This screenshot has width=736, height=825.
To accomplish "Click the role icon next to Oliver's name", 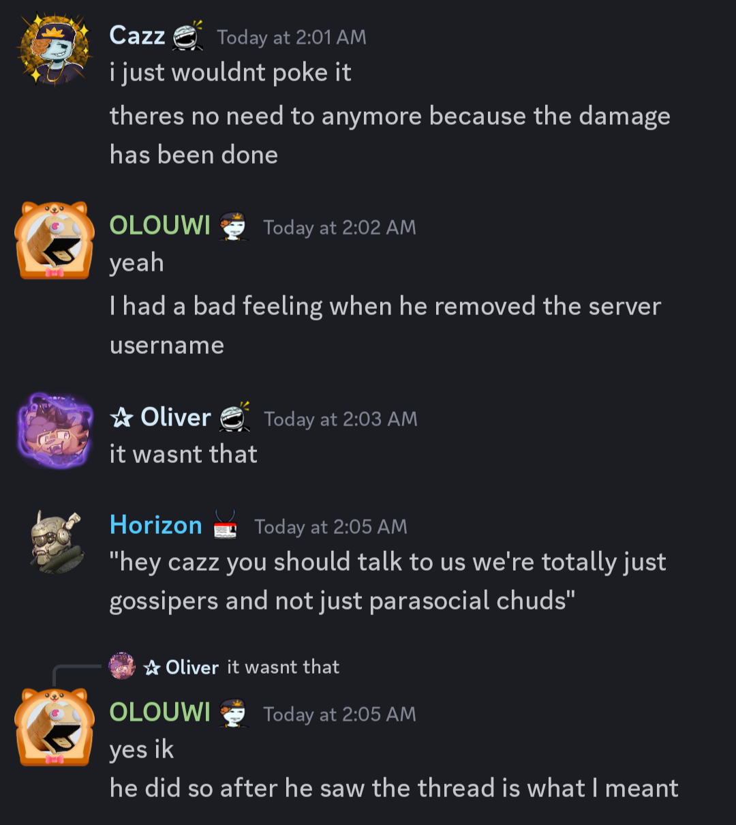I will (x=234, y=417).
